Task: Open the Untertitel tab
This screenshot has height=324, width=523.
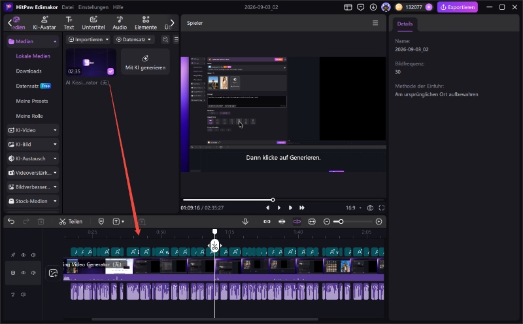Action: pyautogui.click(x=93, y=23)
